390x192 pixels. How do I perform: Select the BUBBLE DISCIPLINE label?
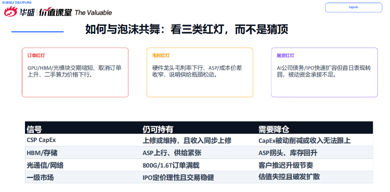click(x=17, y=3)
